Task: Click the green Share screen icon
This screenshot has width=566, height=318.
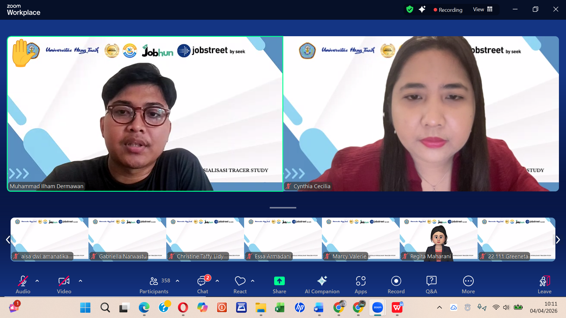Action: pos(279,281)
